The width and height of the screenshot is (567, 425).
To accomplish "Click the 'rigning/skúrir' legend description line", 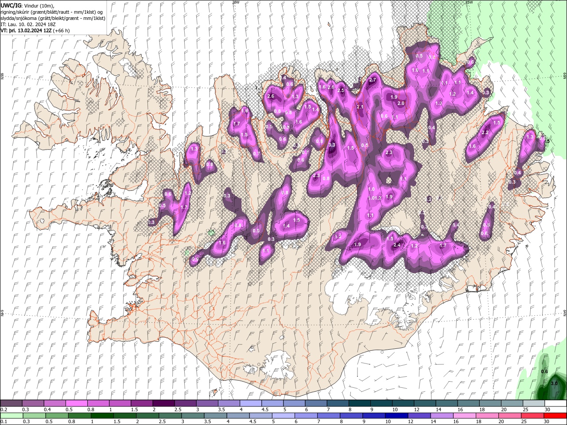I will point(52,12).
